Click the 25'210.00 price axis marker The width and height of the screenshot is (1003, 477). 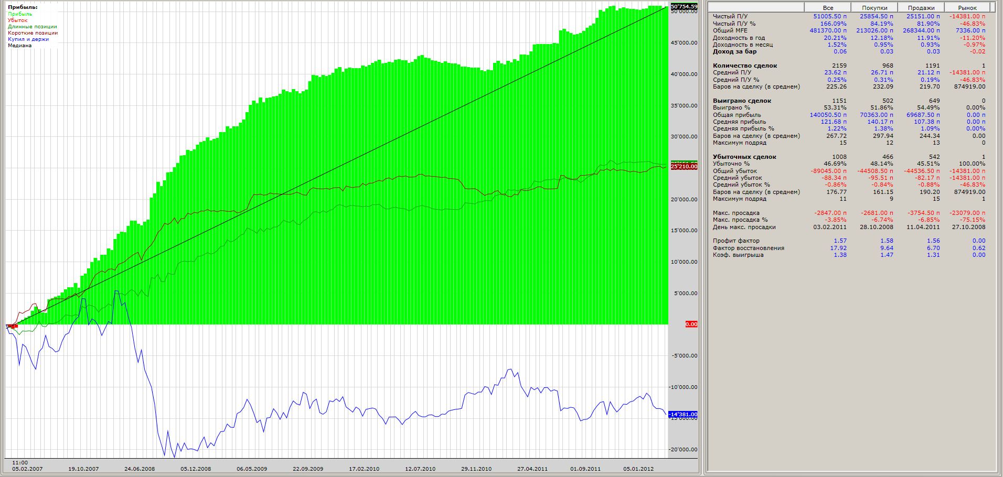point(684,167)
